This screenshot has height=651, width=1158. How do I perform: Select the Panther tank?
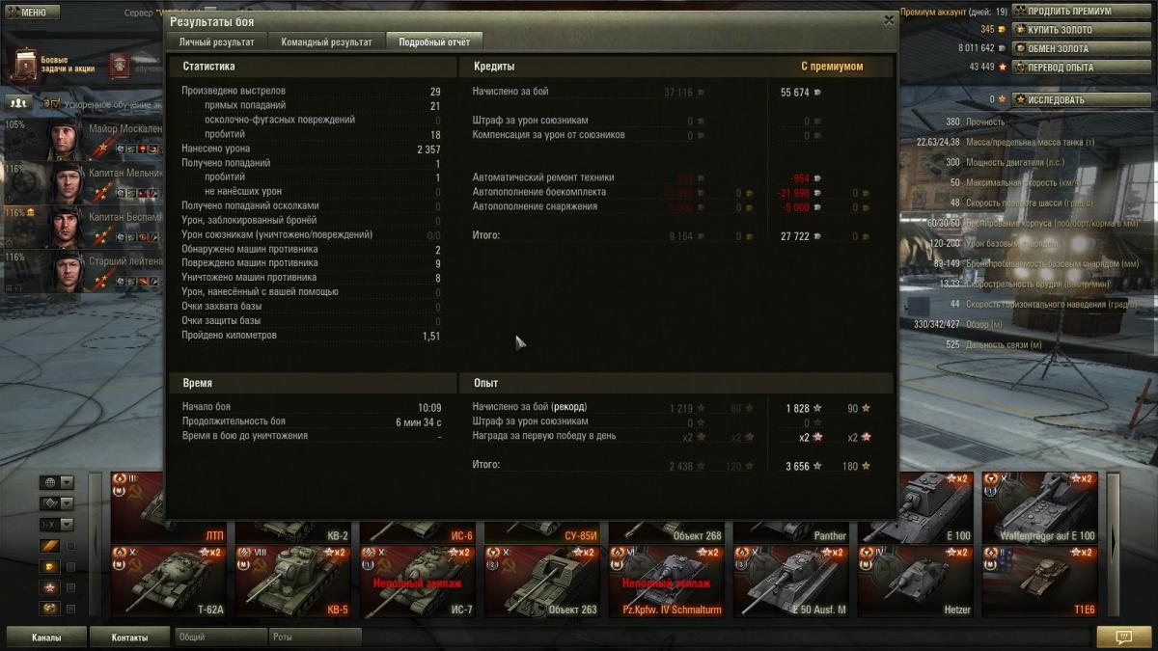[x=790, y=531]
